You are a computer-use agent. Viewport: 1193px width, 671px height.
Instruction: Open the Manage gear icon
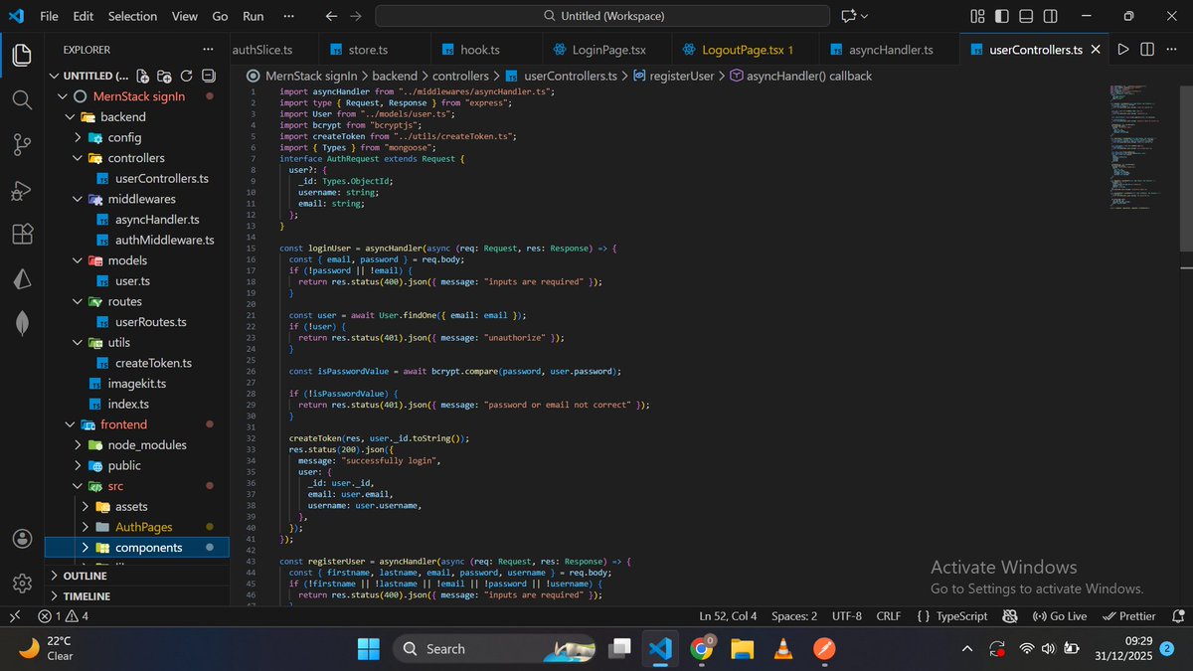[22, 583]
